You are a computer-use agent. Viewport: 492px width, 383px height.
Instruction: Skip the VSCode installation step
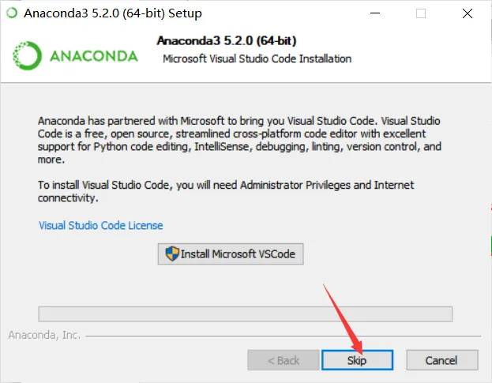[x=357, y=360]
